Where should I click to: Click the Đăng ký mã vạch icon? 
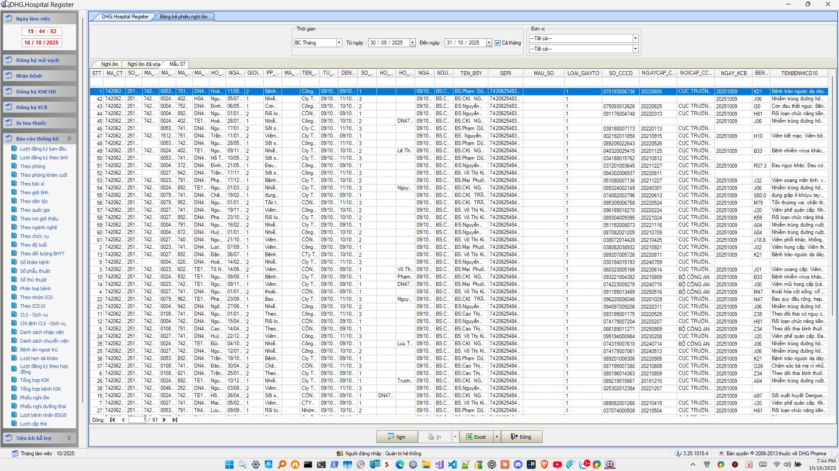tap(8, 60)
